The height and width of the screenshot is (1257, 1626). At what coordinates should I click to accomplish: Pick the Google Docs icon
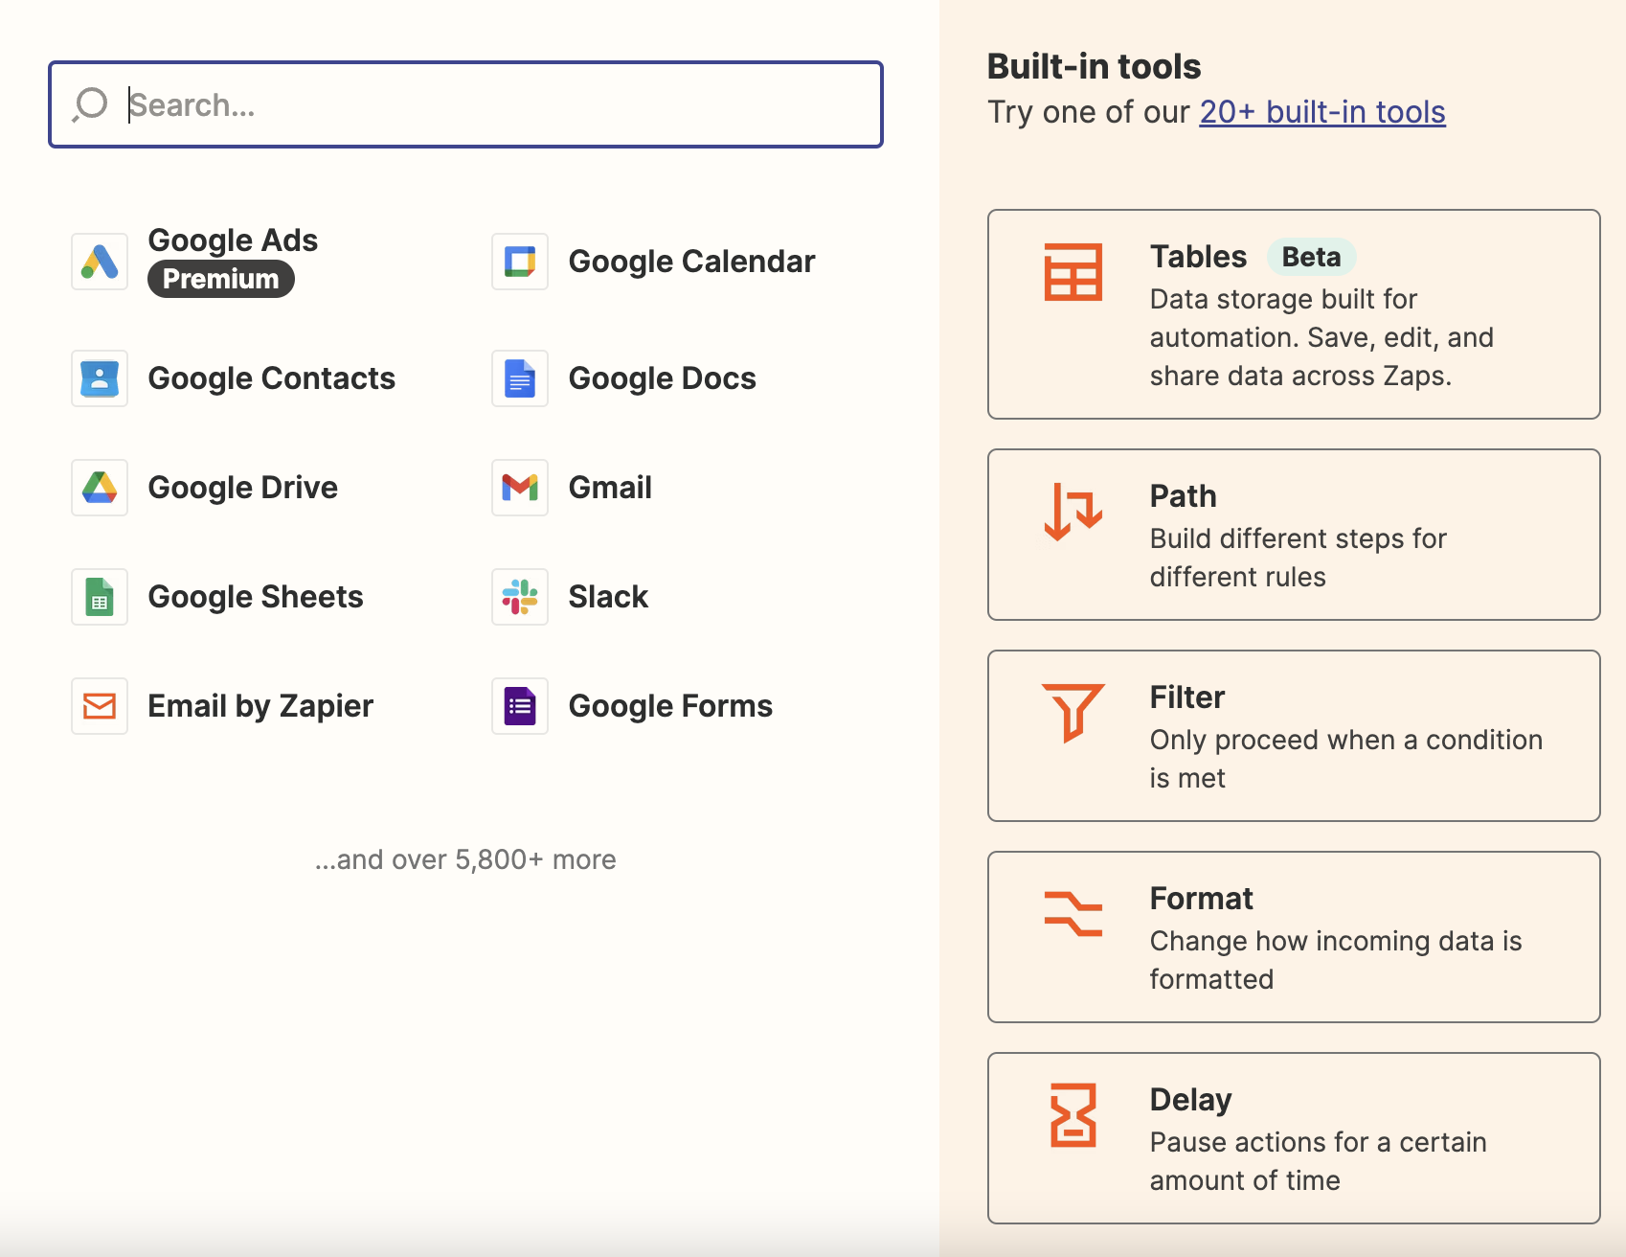click(520, 378)
